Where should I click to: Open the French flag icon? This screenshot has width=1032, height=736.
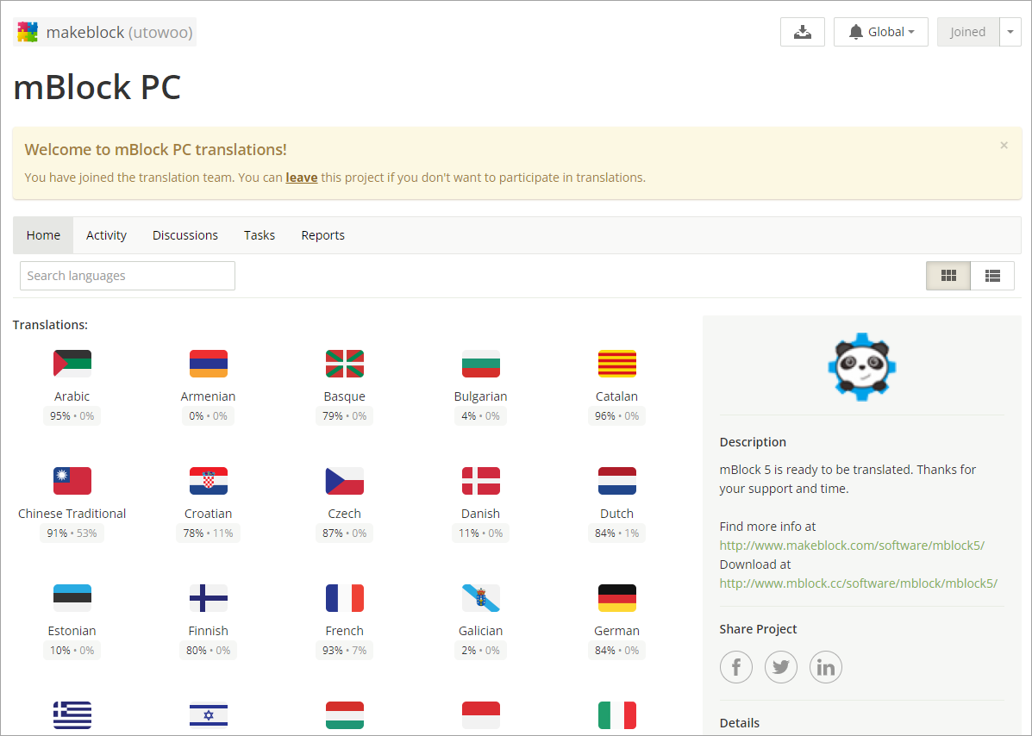point(345,598)
